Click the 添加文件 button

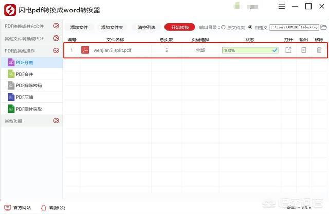(x=79, y=27)
